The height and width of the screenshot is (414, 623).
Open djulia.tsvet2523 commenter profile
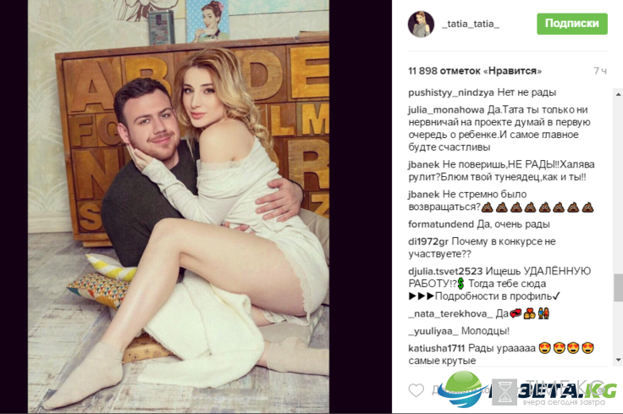pos(445,272)
